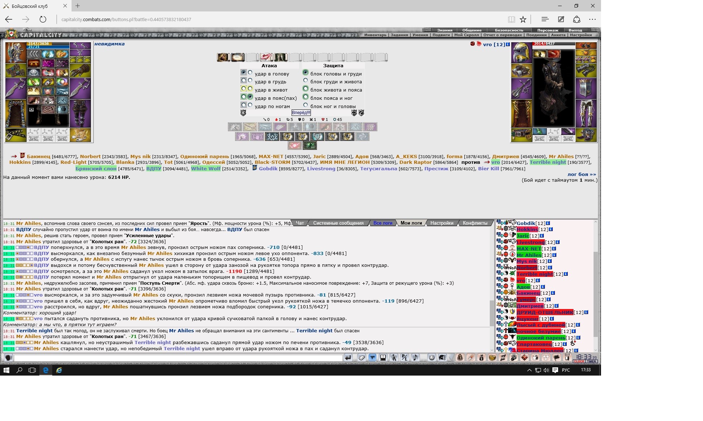703x421 pixels.
Task: Activate the people silhouettes skill icon
Action: click(x=310, y=127)
